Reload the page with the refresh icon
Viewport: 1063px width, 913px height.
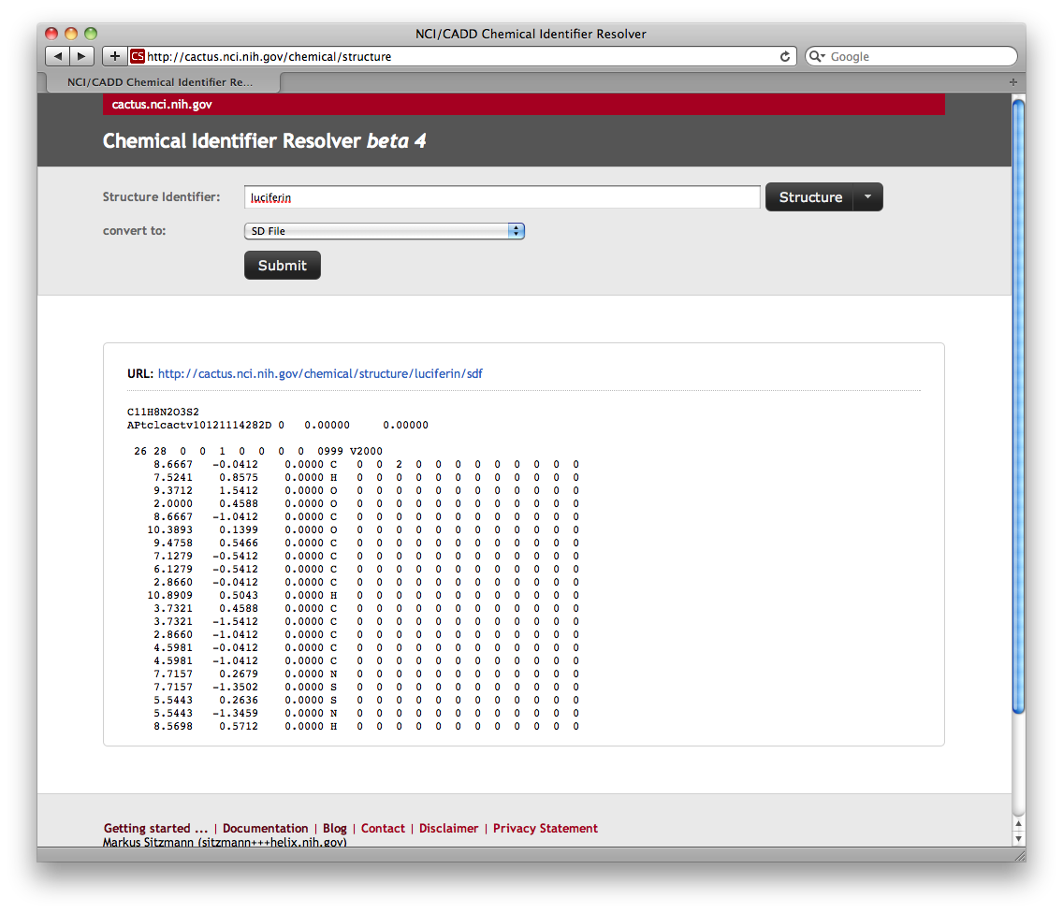click(784, 56)
